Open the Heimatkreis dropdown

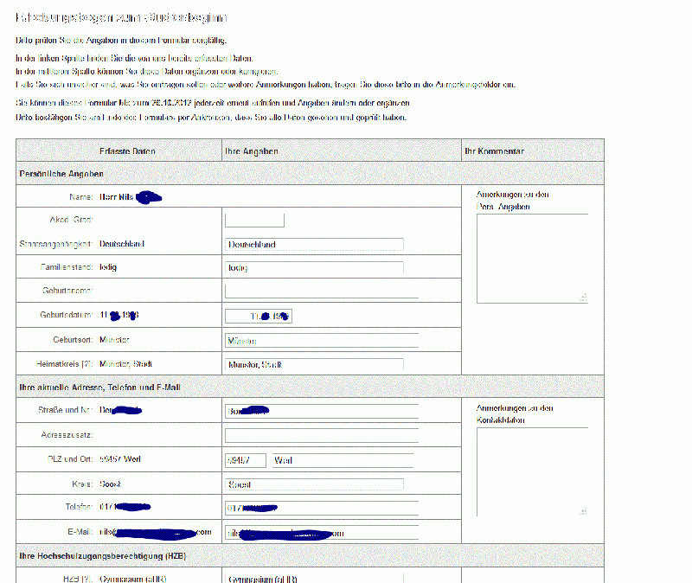pos(314,365)
